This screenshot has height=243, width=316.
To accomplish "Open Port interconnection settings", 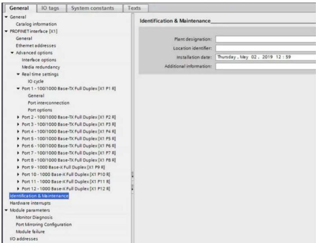I will pyautogui.click(x=48, y=103).
